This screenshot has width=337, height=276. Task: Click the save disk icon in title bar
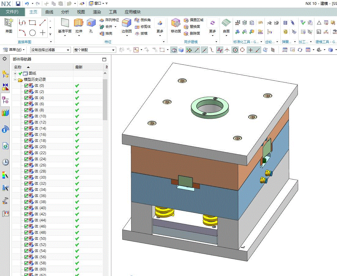point(18,4)
